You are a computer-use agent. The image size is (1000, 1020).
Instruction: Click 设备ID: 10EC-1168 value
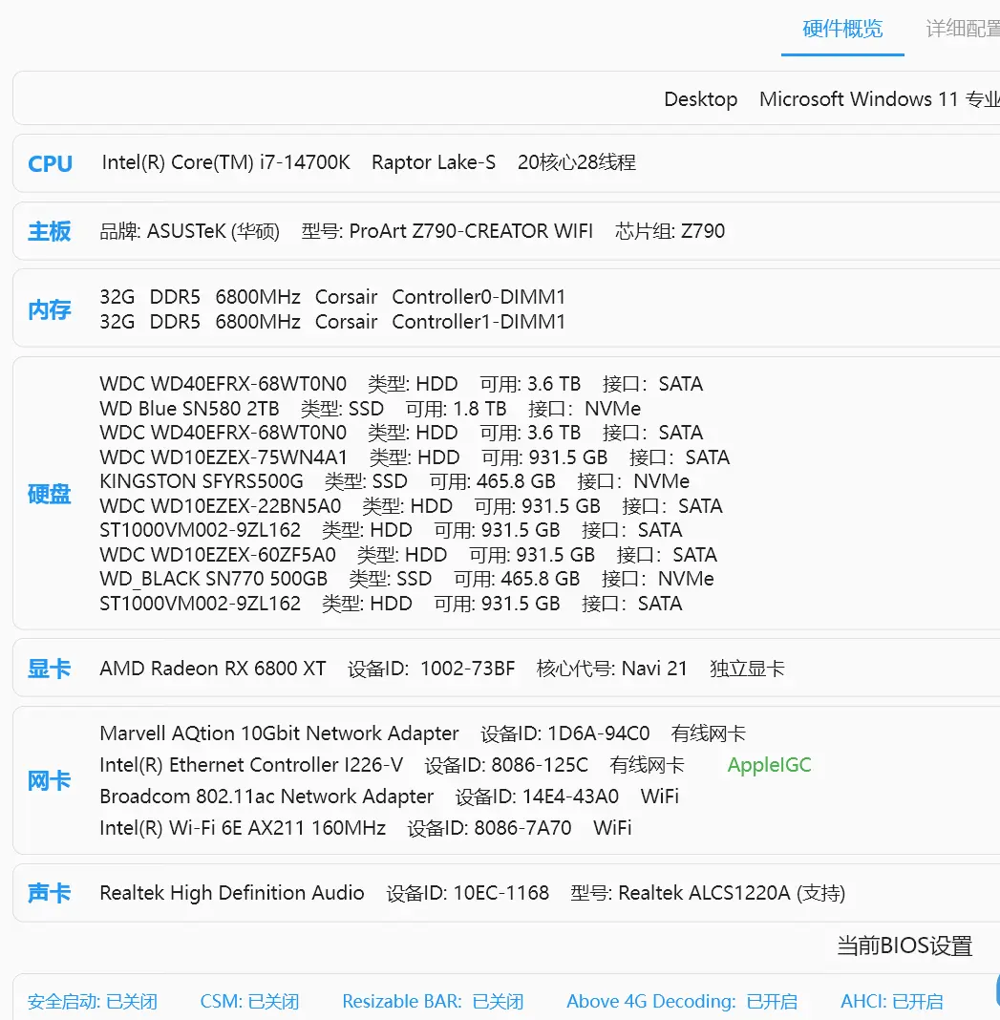coord(468,892)
